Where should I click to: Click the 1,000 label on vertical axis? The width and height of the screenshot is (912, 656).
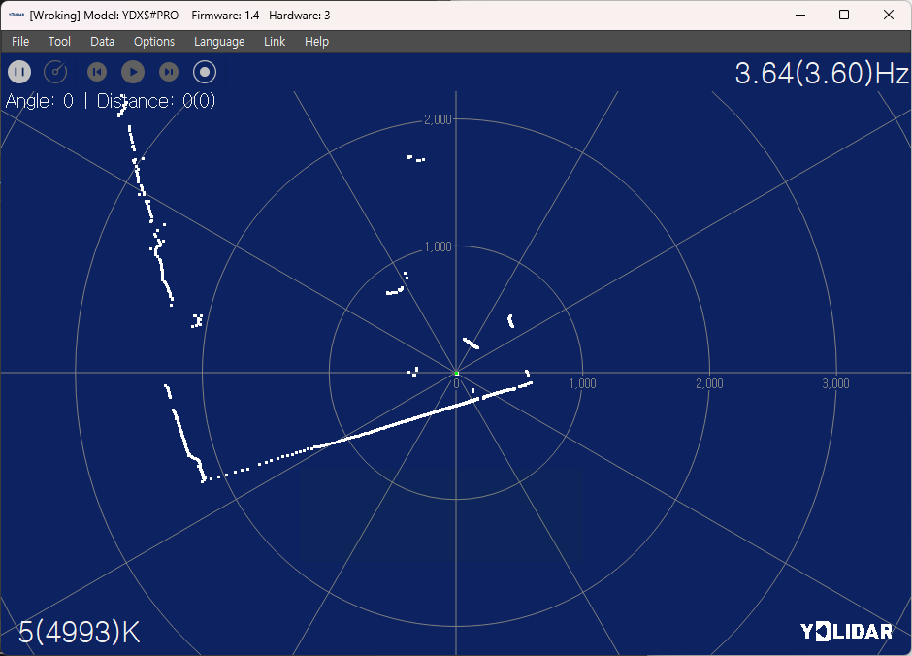click(x=438, y=246)
